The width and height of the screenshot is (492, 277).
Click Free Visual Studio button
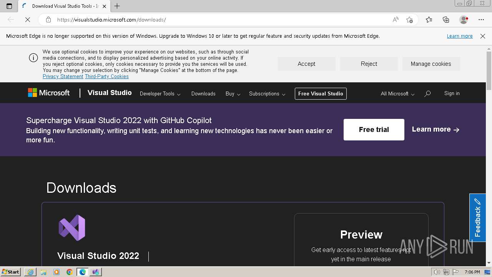321,93
